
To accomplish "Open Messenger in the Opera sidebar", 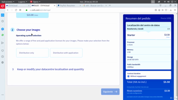I will (x=3, y=29).
